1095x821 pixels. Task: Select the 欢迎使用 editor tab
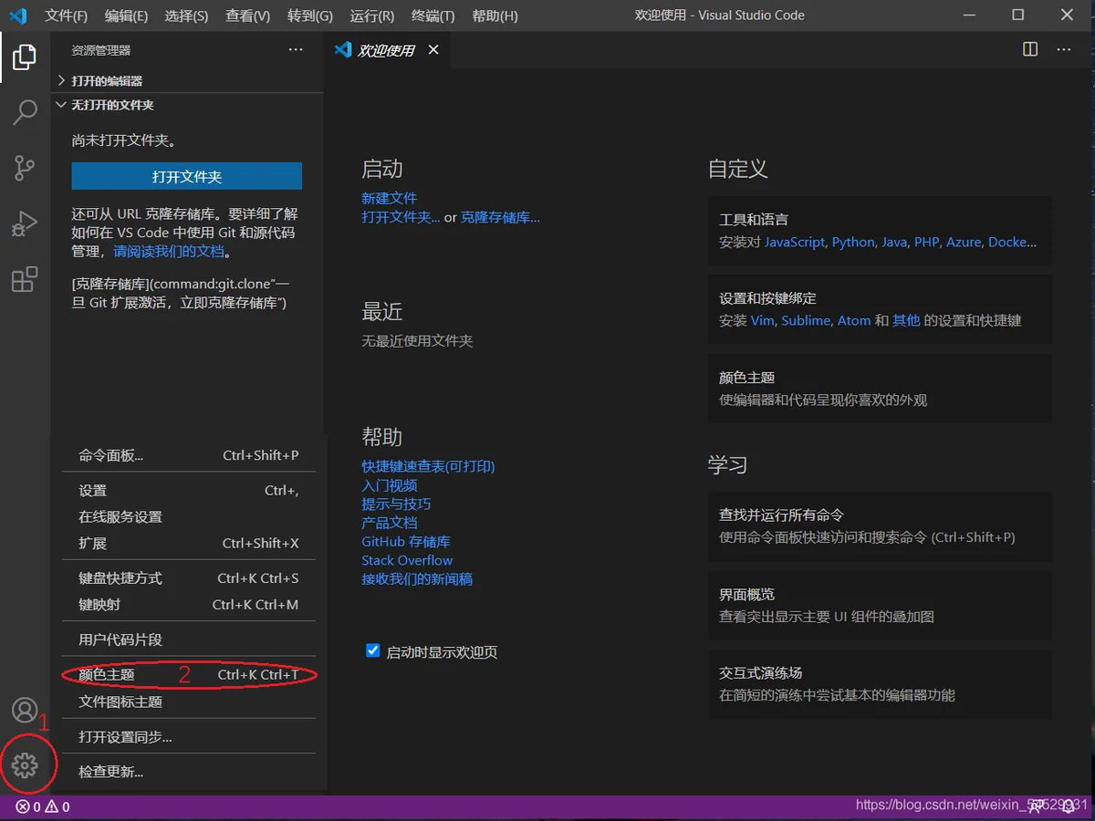click(x=387, y=50)
